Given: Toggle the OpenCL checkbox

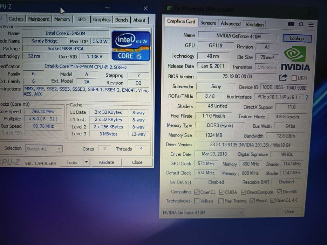Looking at the screenshot, I should (x=197, y=192).
